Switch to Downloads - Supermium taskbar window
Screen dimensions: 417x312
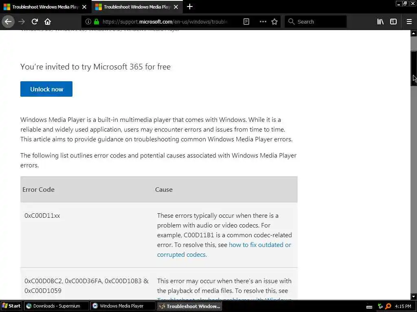(x=56, y=306)
